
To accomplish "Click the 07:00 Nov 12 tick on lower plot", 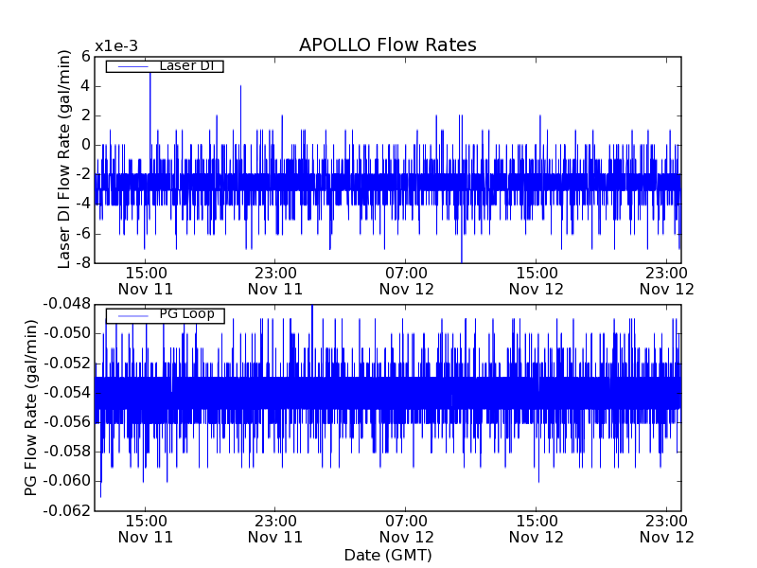I will click(x=406, y=528).
